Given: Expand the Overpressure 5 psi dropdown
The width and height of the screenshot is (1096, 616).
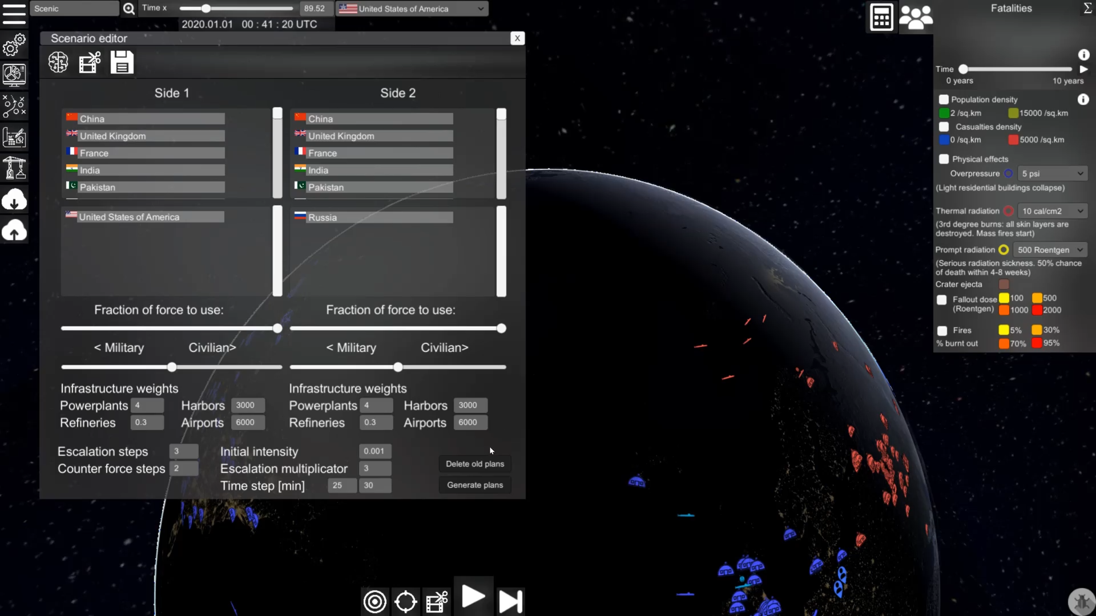Looking at the screenshot, I should click(1052, 173).
